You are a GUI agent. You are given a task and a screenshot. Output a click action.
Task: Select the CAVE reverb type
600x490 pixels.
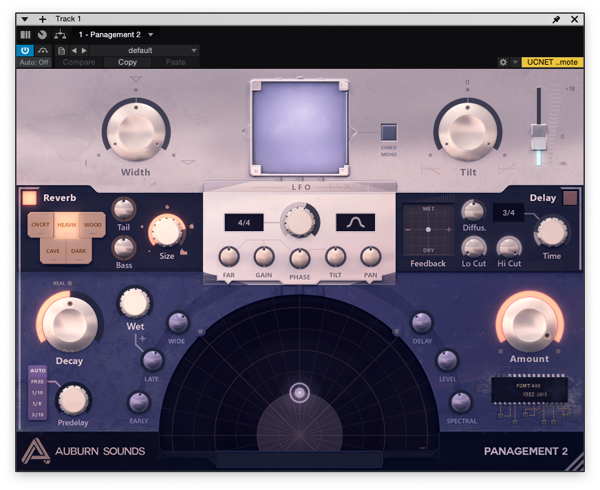click(53, 251)
